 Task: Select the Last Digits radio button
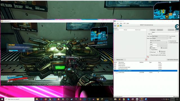click(x=160, y=53)
